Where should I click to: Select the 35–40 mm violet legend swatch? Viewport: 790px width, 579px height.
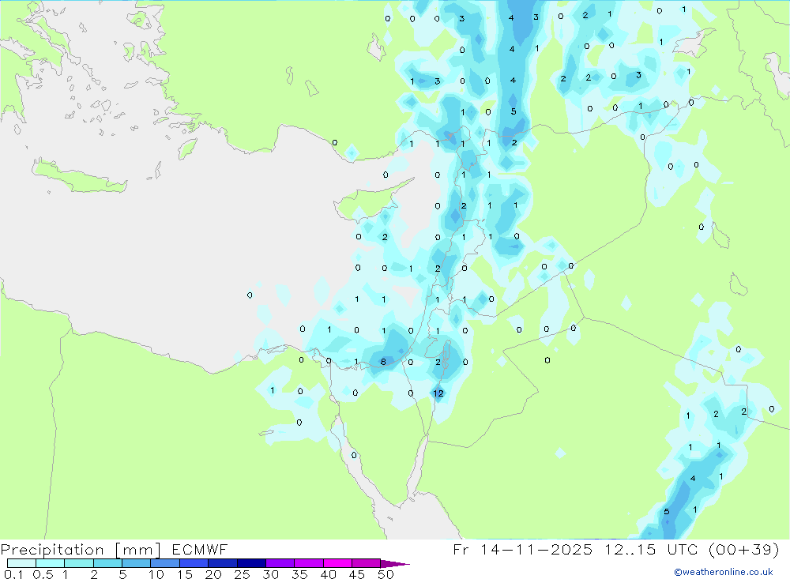309,563
